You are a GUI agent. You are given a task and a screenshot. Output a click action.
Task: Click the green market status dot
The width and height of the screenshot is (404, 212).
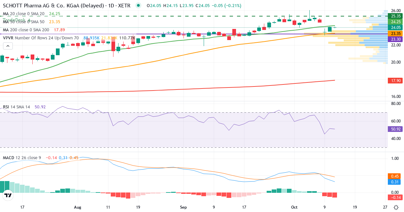[138, 6]
